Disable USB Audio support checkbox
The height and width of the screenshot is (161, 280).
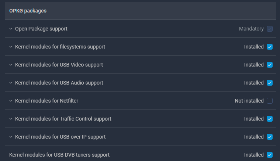pos(270,83)
